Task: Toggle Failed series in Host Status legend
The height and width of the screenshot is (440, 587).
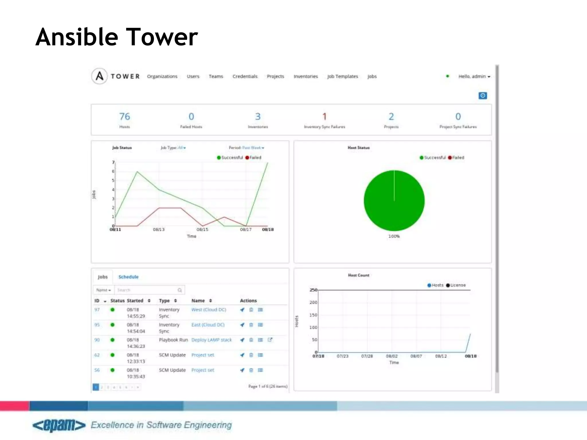Action: [456, 158]
